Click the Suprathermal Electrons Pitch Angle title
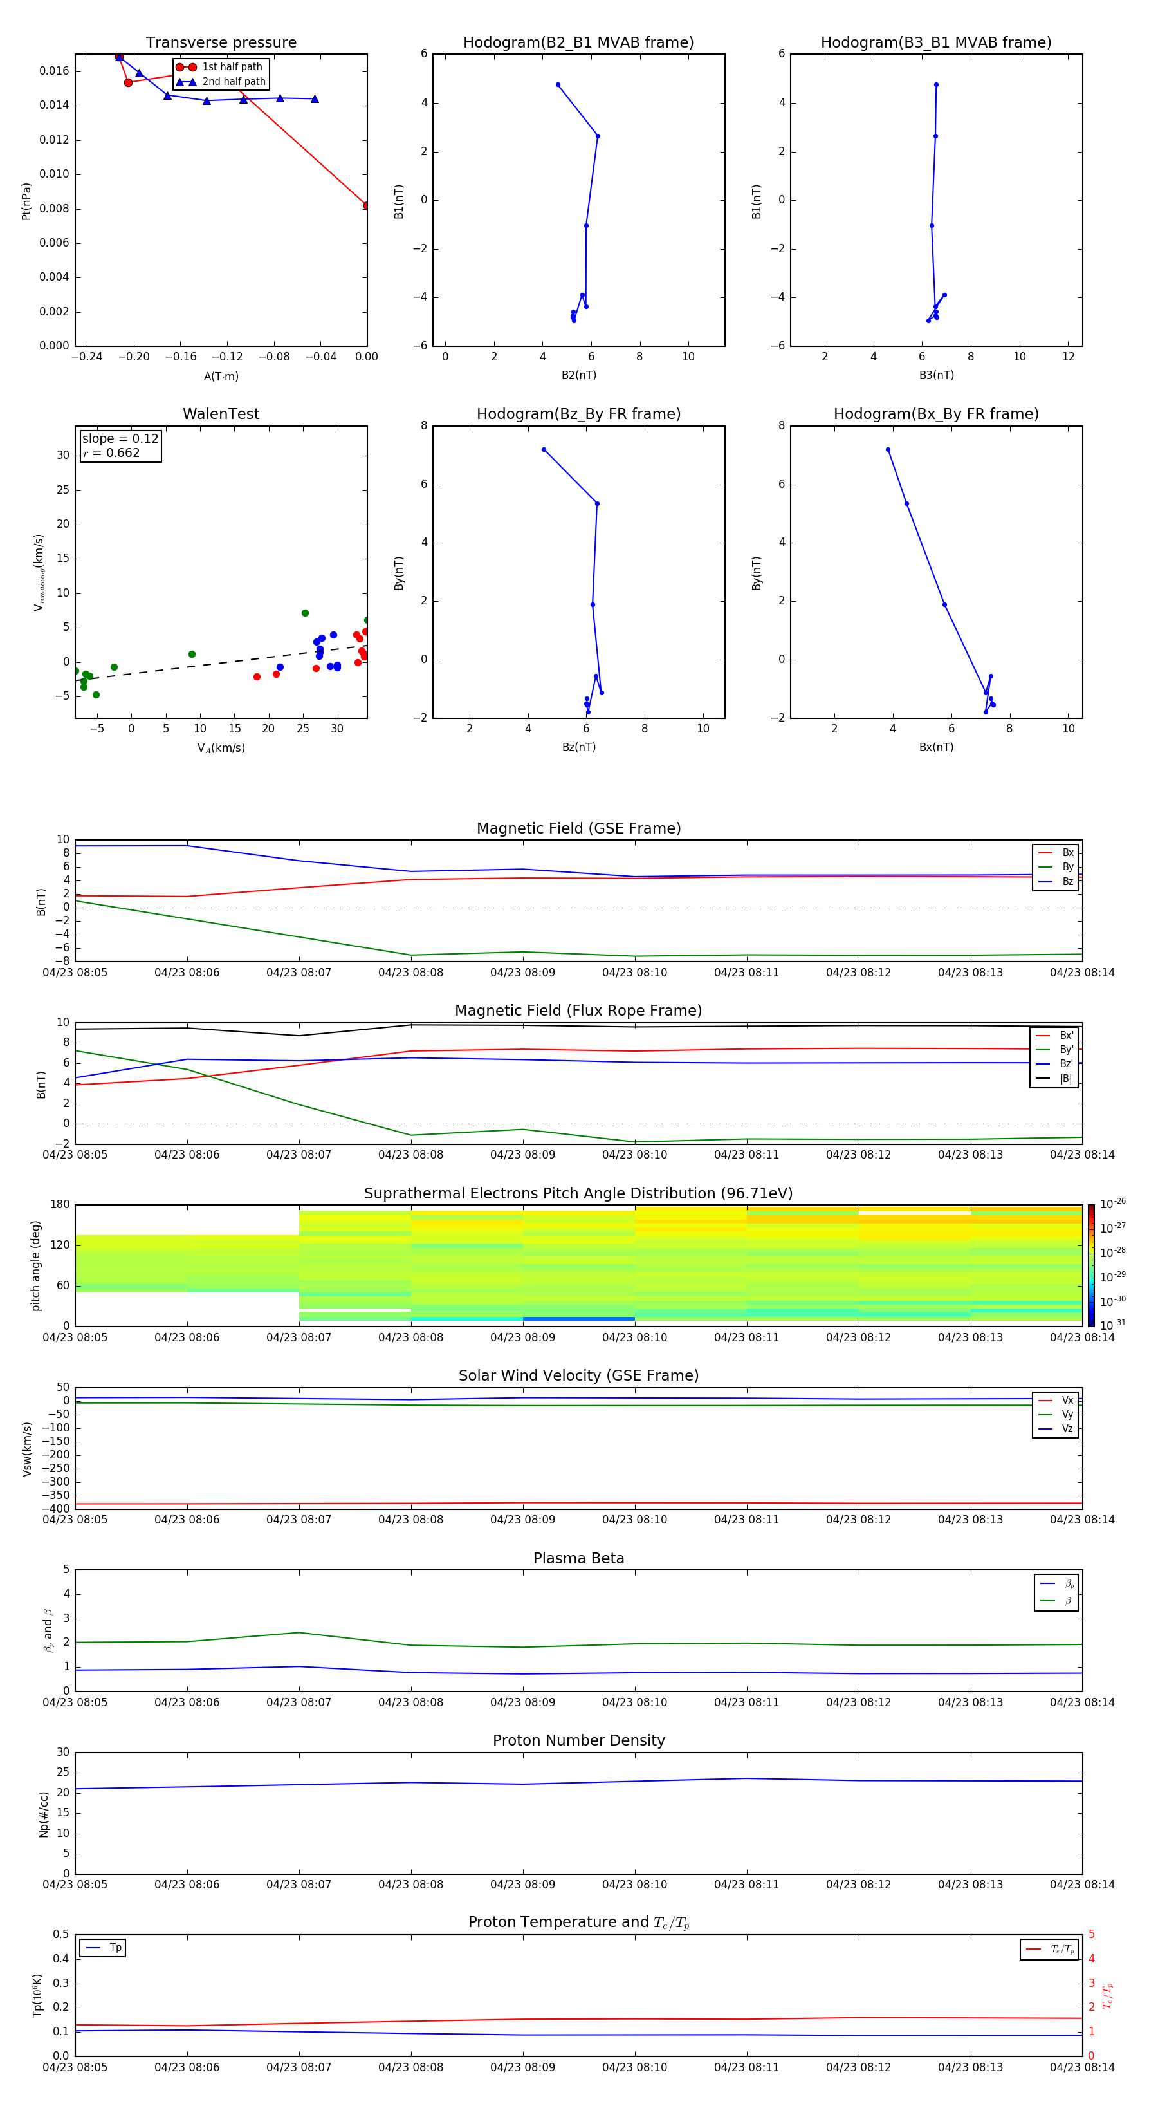This screenshot has width=1158, height=2124. click(x=578, y=1193)
